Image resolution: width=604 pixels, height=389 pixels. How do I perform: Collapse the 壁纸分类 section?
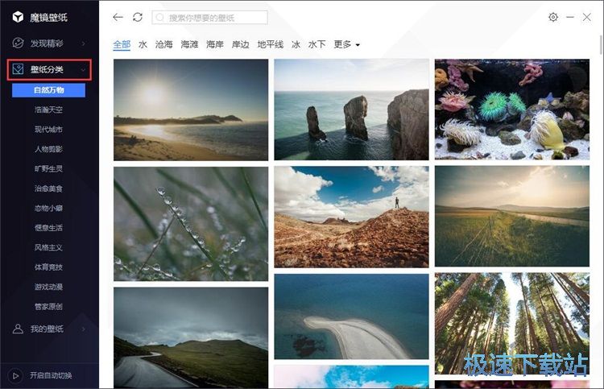[84, 69]
